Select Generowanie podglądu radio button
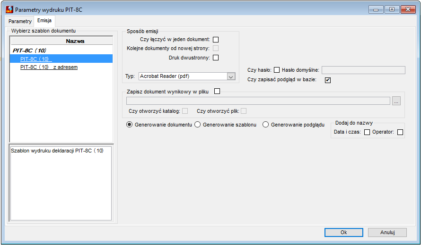The width and height of the screenshot is (421, 245). tap(265, 125)
